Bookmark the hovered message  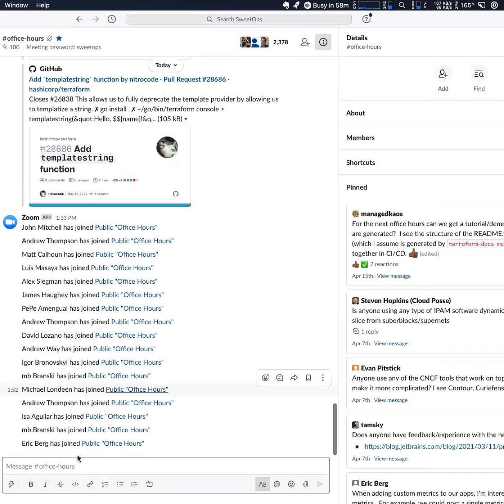(308, 378)
